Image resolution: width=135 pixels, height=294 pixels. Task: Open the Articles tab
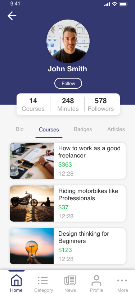tap(116, 129)
